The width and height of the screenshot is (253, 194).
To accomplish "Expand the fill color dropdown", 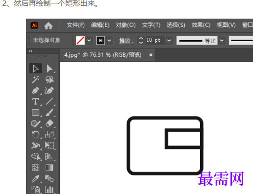I will pos(89,40).
